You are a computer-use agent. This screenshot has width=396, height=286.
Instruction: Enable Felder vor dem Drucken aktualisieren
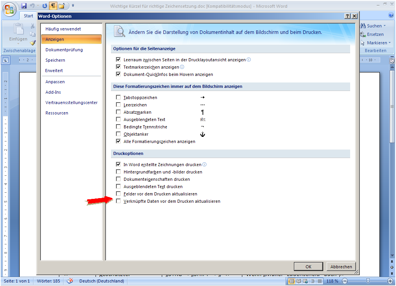coord(118,194)
